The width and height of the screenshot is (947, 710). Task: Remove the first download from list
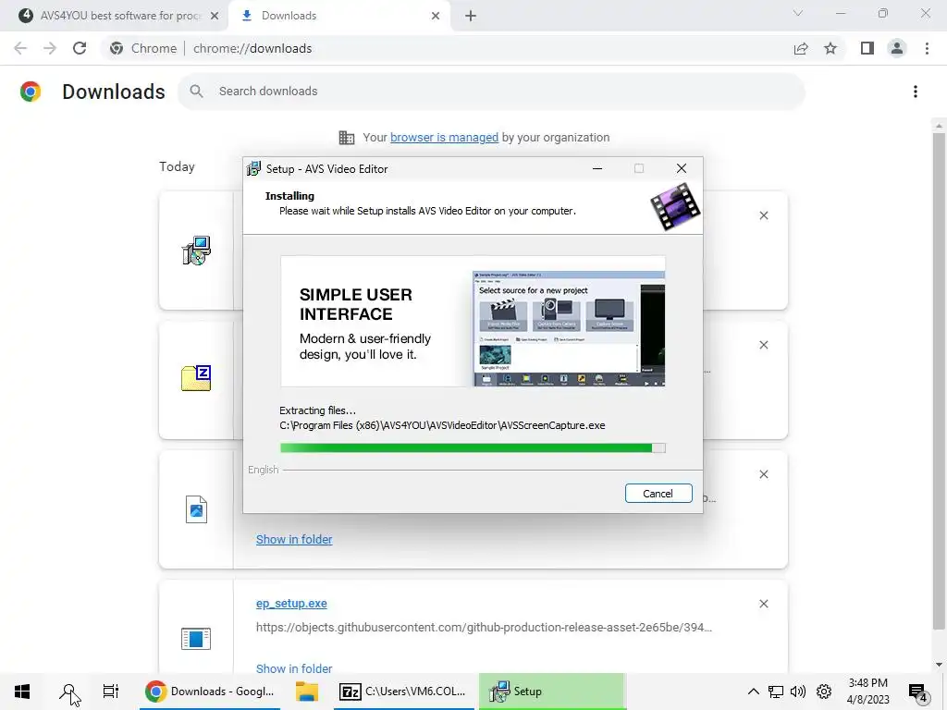763,215
